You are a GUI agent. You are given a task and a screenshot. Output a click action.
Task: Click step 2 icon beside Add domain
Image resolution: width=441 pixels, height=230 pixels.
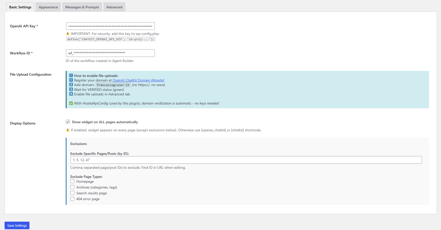tap(71, 85)
